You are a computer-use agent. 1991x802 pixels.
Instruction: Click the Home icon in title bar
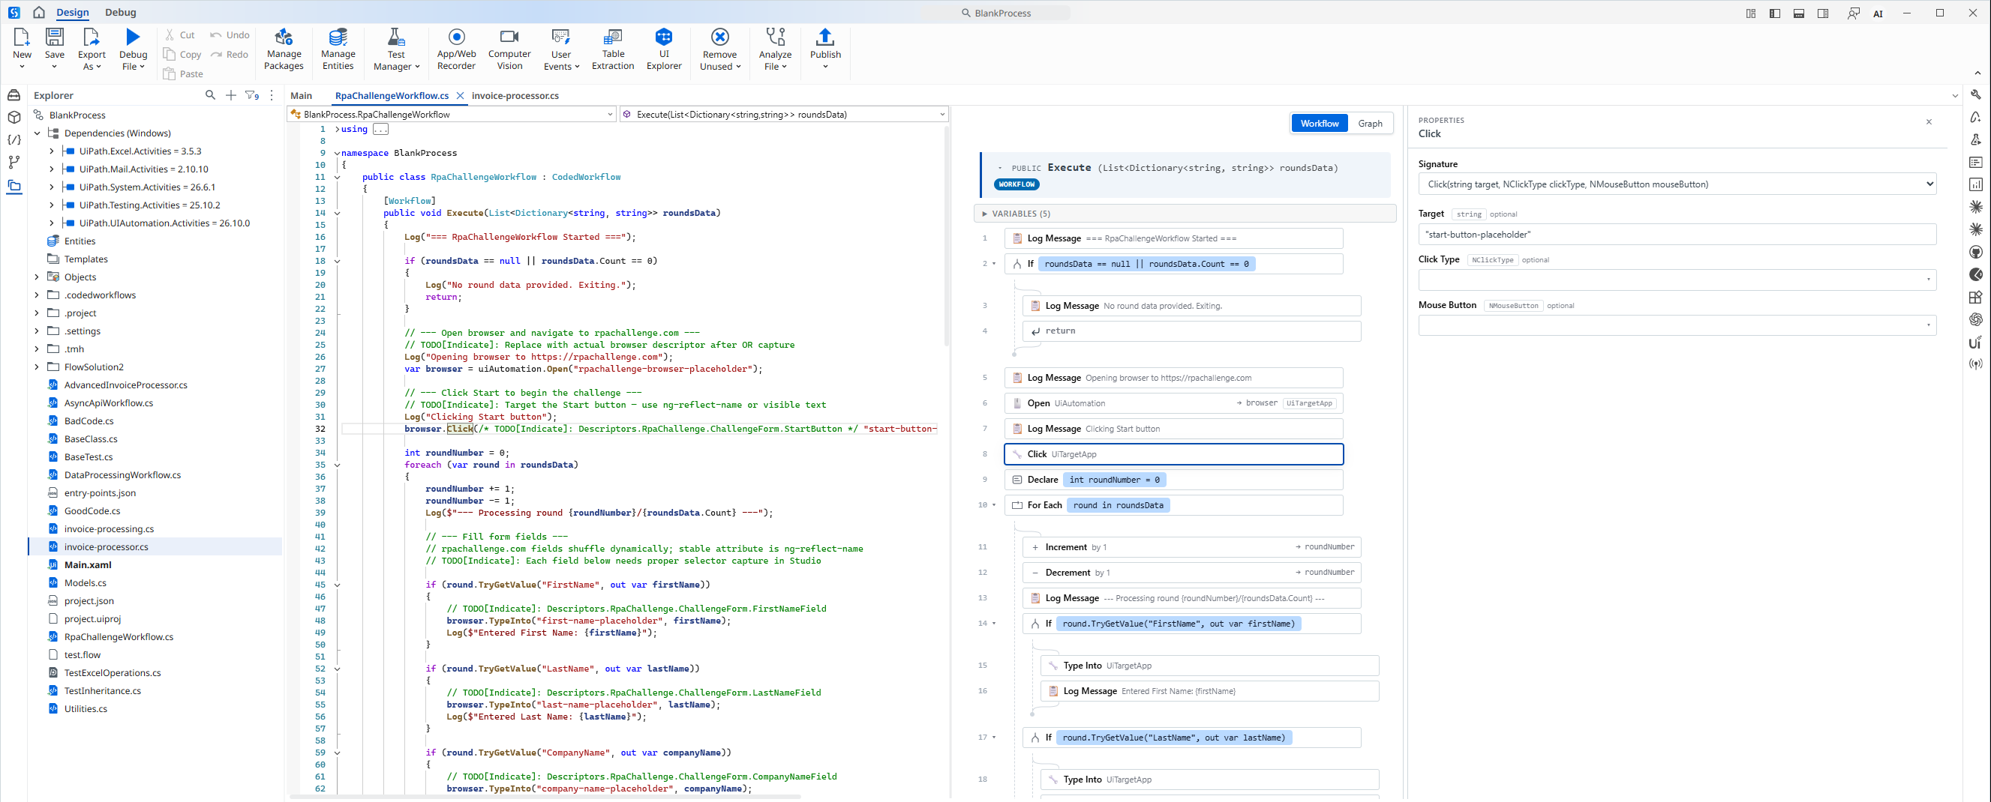pyautogui.click(x=39, y=12)
